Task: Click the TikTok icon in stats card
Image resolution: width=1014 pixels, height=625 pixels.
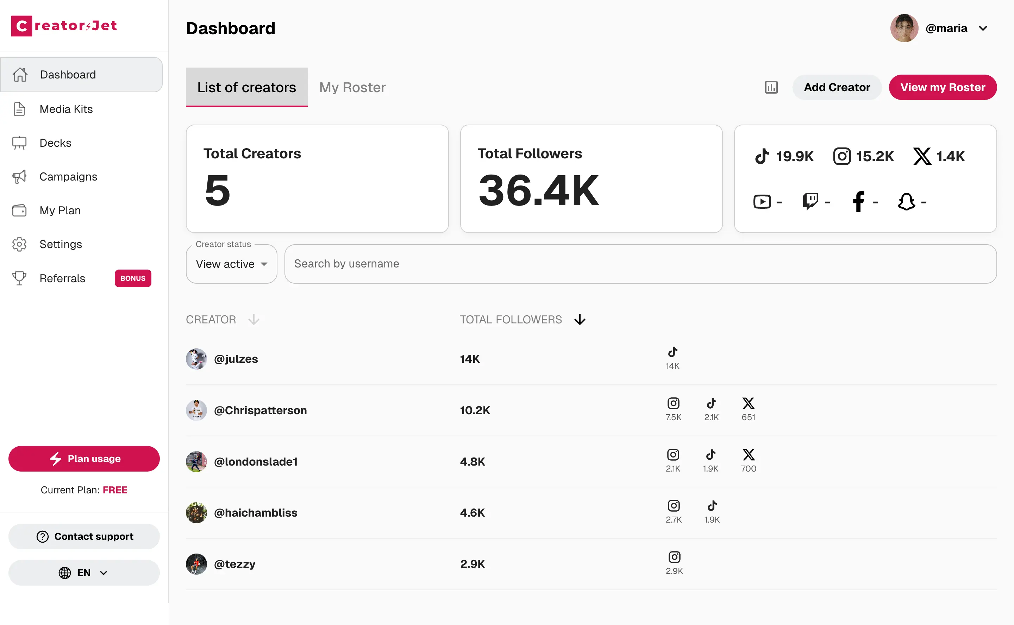Action: click(762, 156)
